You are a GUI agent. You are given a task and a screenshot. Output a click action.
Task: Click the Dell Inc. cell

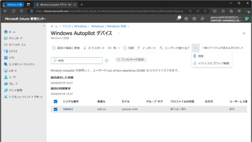point(102,109)
